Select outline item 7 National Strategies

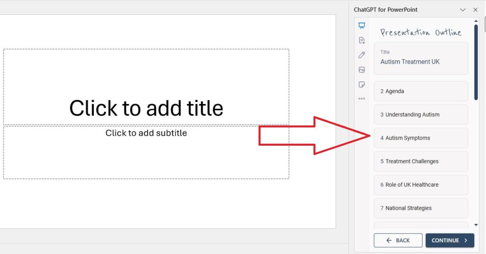(421, 208)
